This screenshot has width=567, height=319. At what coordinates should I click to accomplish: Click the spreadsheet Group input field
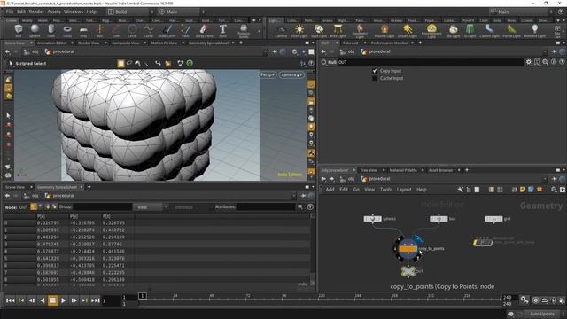point(103,207)
